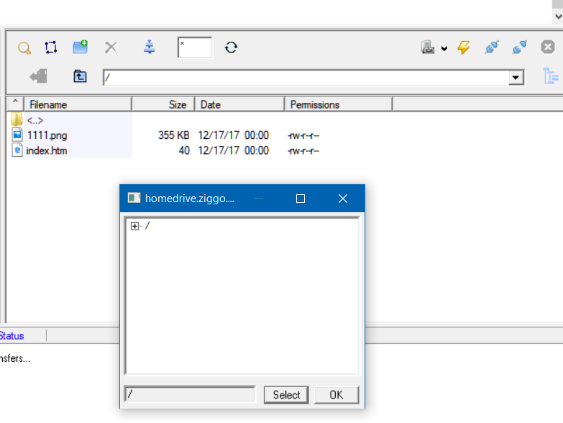The width and height of the screenshot is (563, 423).
Task: Select the 1111.png file
Action: (47, 135)
